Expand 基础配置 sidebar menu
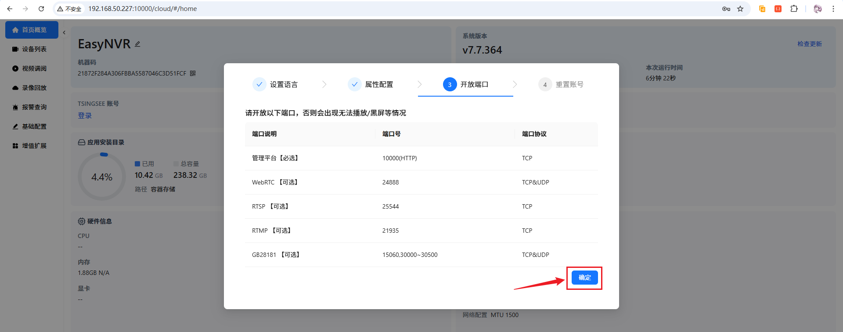This screenshot has height=332, width=843. pos(34,126)
